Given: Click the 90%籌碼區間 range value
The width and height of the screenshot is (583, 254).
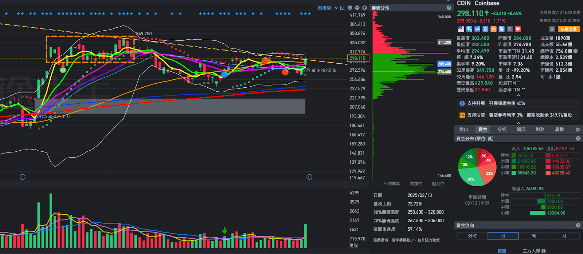Looking at the screenshot, I should (x=426, y=212).
